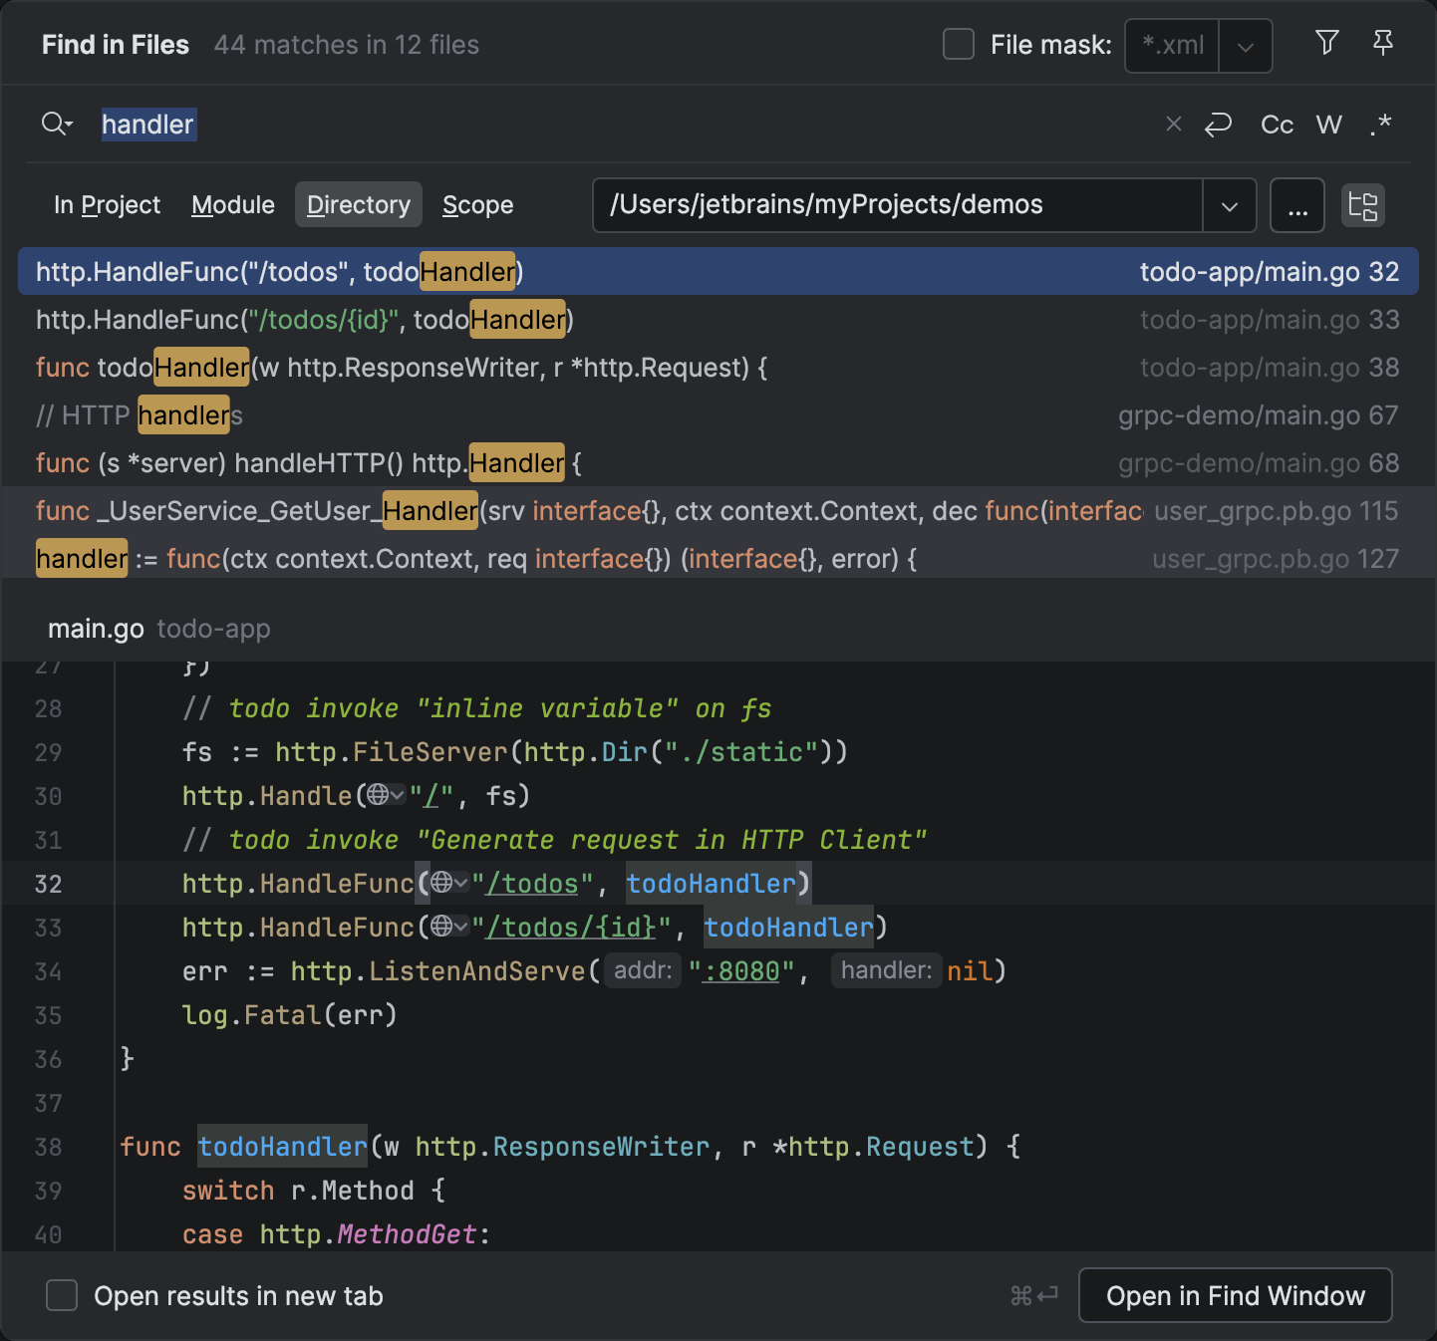Screen dimensions: 1437x1341
Task: Open the *.xml file mask dropdown
Action: pyautogui.click(x=1246, y=45)
